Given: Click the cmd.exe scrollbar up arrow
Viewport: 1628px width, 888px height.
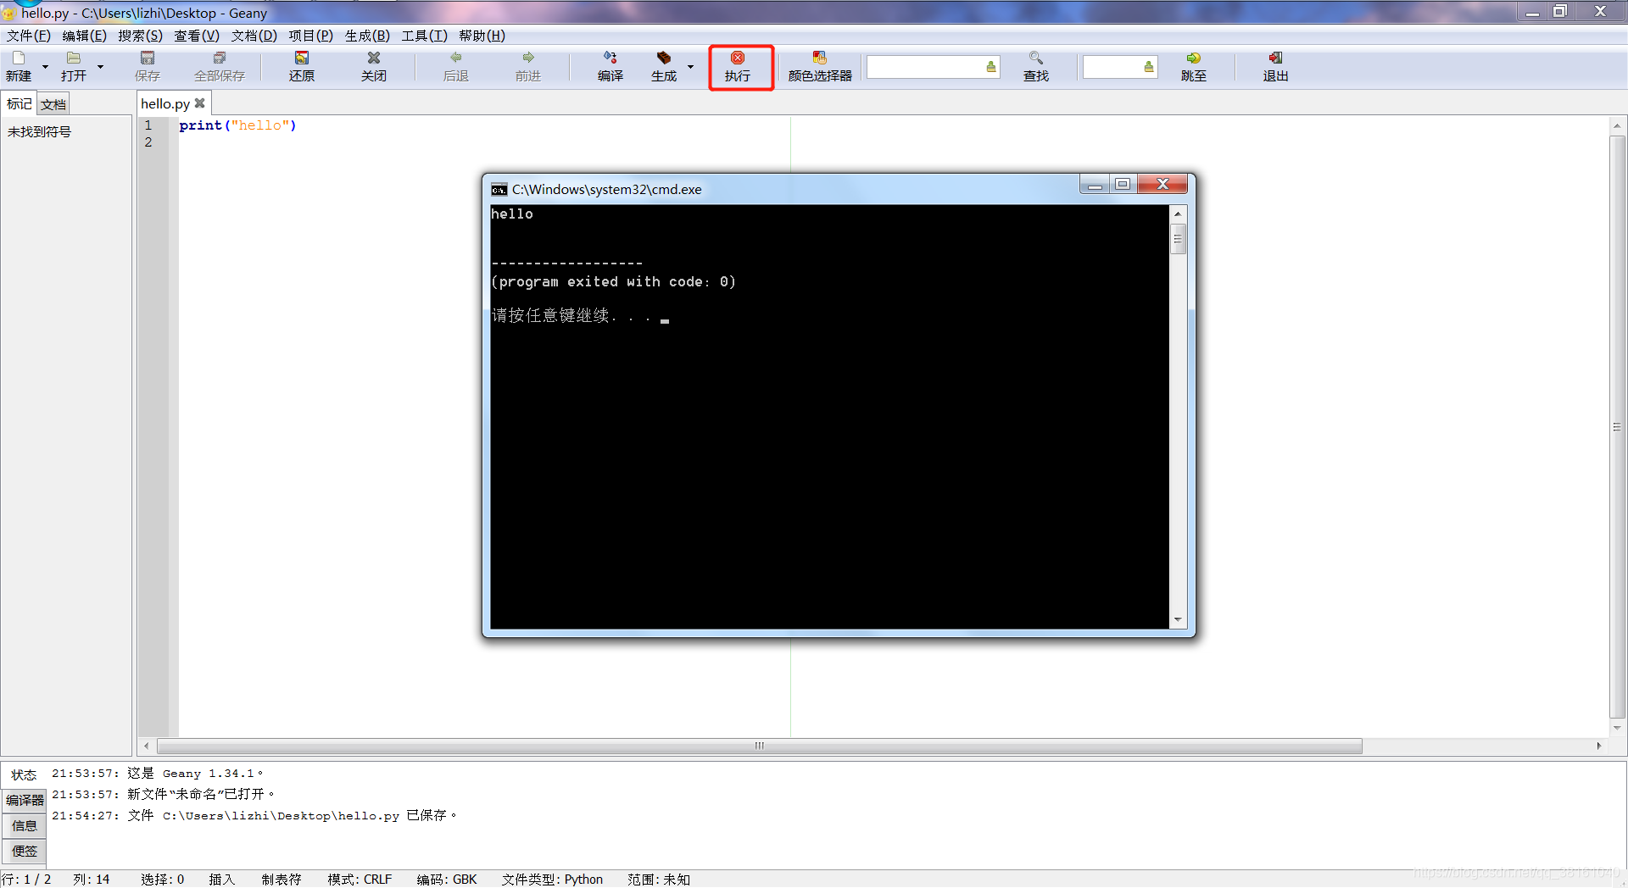Looking at the screenshot, I should 1178,214.
